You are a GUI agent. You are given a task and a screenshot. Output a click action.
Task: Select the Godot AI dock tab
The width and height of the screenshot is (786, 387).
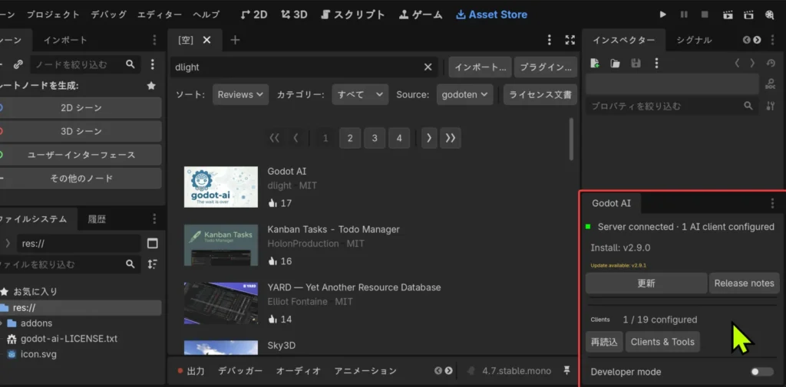click(611, 203)
